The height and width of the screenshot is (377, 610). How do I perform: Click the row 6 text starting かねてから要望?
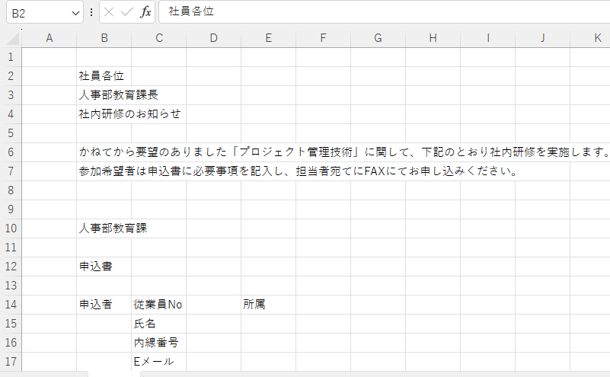coord(343,152)
